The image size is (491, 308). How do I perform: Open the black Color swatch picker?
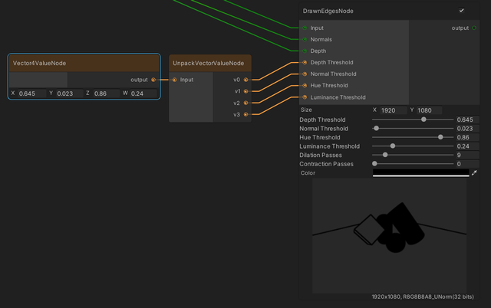pyautogui.click(x=420, y=173)
